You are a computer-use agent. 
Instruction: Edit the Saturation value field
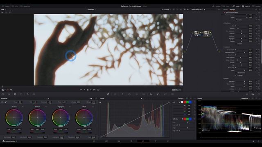[77, 137]
